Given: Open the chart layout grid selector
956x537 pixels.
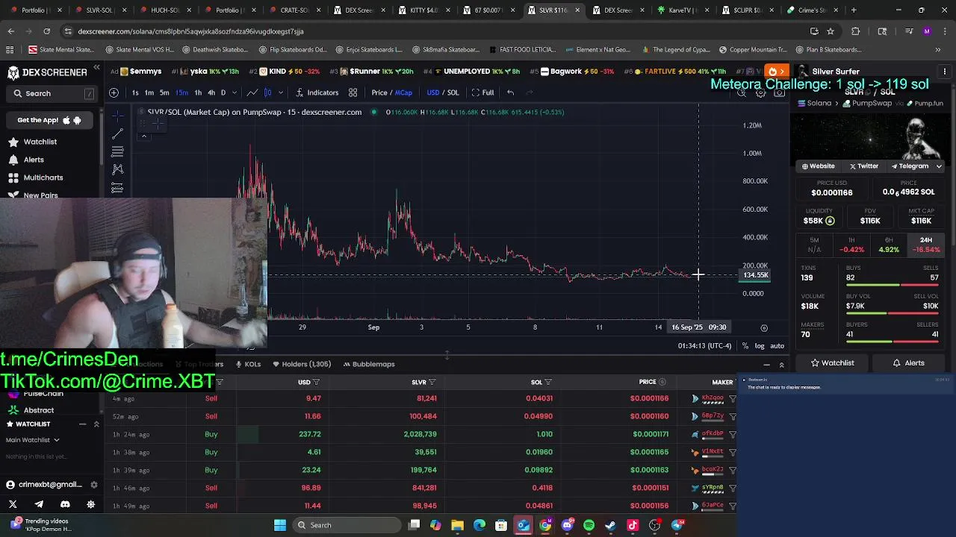Looking at the screenshot, I should pos(353,92).
